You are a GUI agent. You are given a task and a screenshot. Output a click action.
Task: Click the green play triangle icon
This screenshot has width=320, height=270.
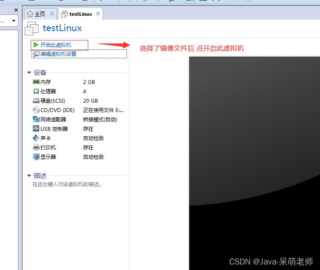[x=36, y=45]
